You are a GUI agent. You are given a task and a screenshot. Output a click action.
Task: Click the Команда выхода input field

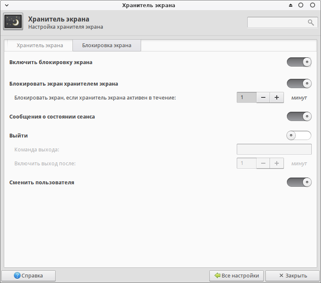click(274, 149)
